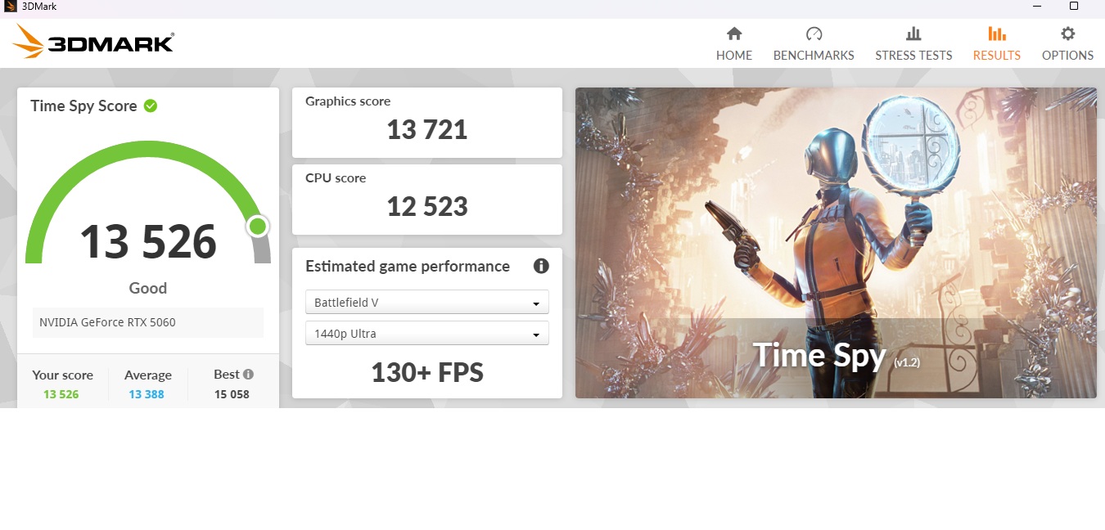Select the CPU score 12 523 card
This screenshot has width=1105, height=530.
[426, 200]
